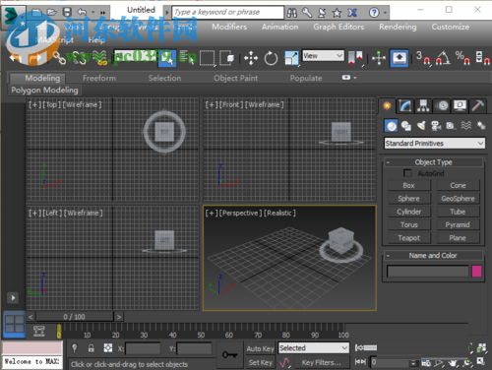Select the Move tool cross-arrows icon

pos(251,58)
